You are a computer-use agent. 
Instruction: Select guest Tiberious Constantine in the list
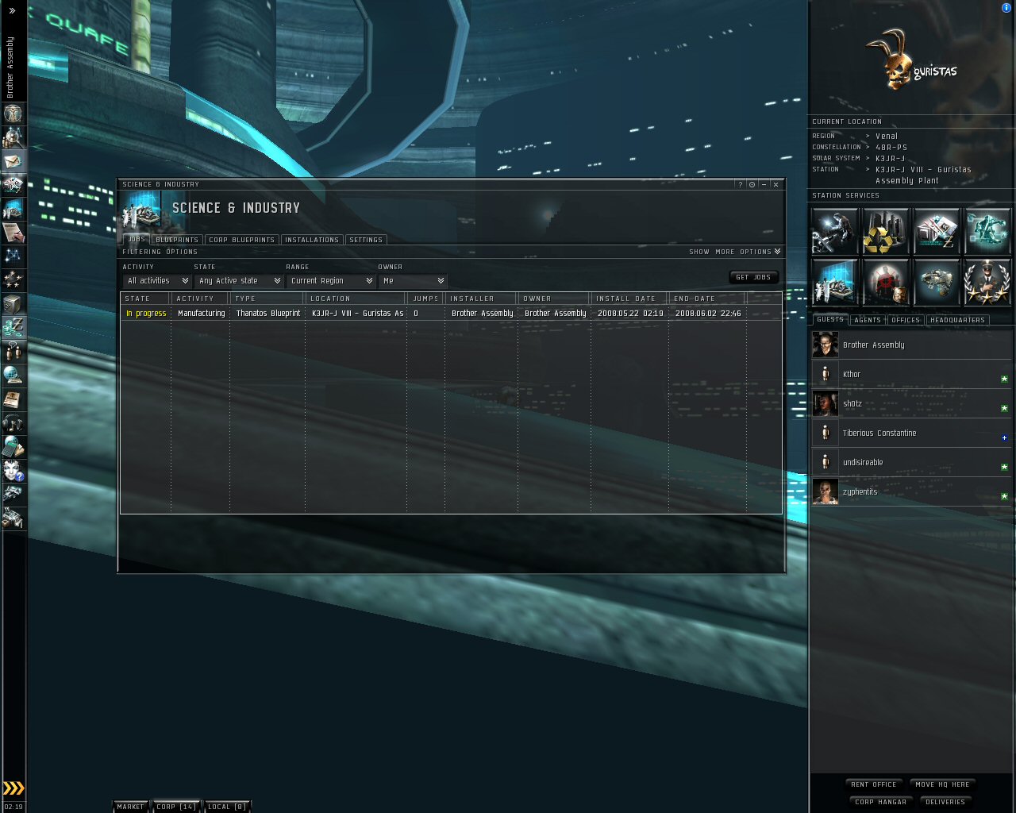911,433
